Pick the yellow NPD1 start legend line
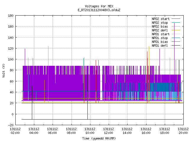This screenshot has height=141, width=189. tap(176, 34)
